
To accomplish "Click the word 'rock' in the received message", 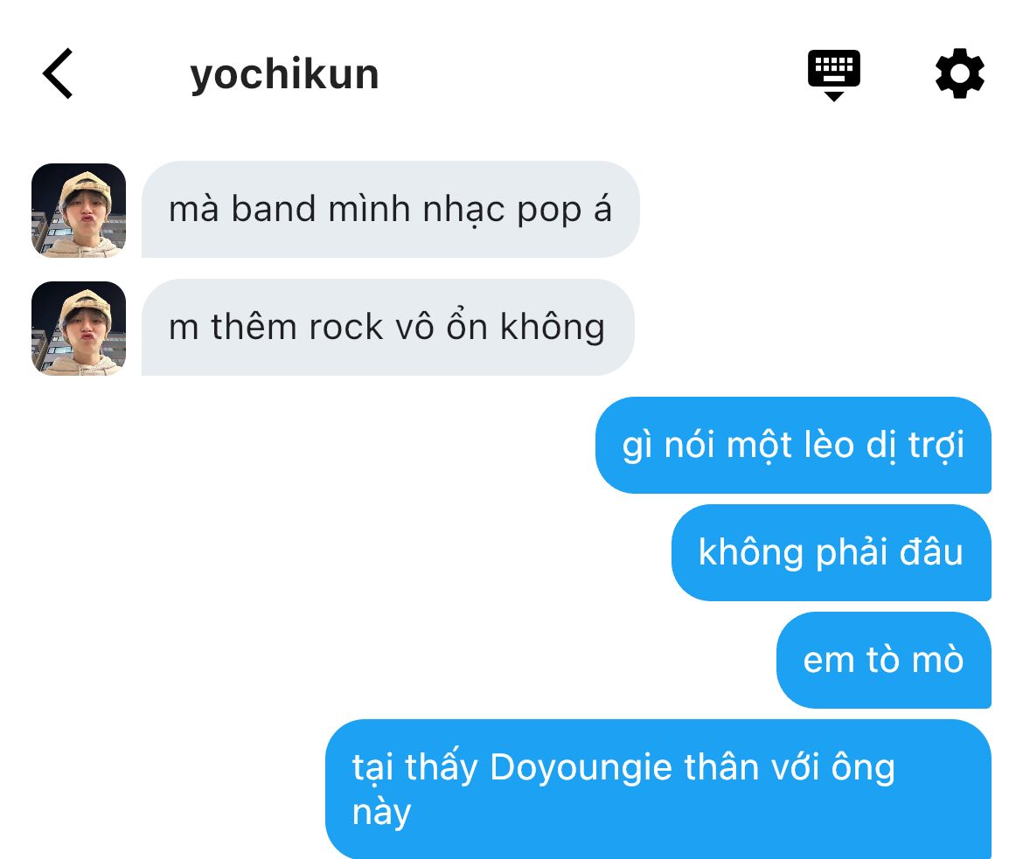I will tap(345, 327).
